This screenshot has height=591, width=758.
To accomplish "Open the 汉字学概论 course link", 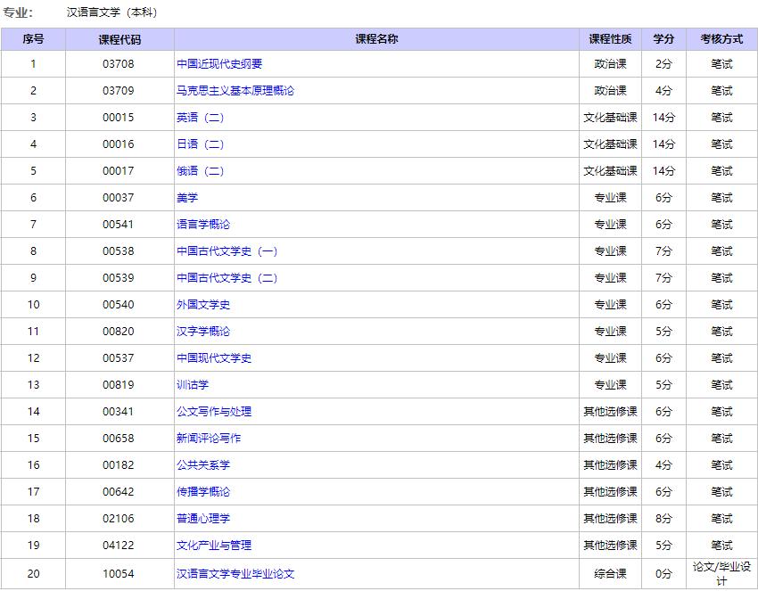I will tap(202, 331).
